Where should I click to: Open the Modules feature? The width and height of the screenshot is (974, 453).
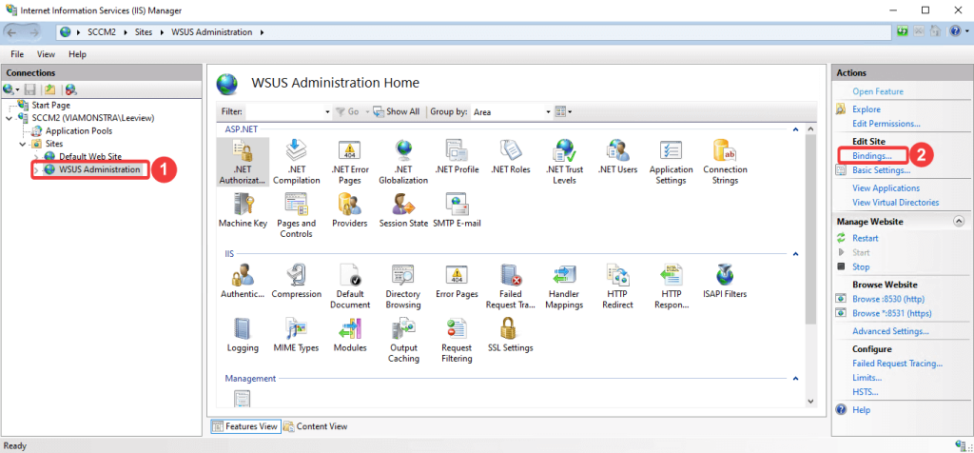tap(350, 336)
